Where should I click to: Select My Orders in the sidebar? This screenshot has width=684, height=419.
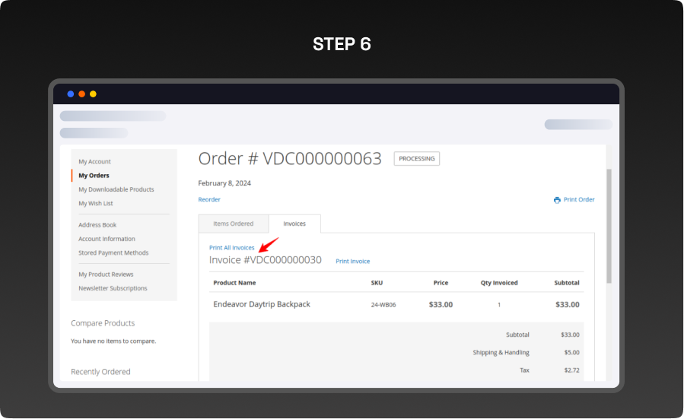pyautogui.click(x=94, y=176)
